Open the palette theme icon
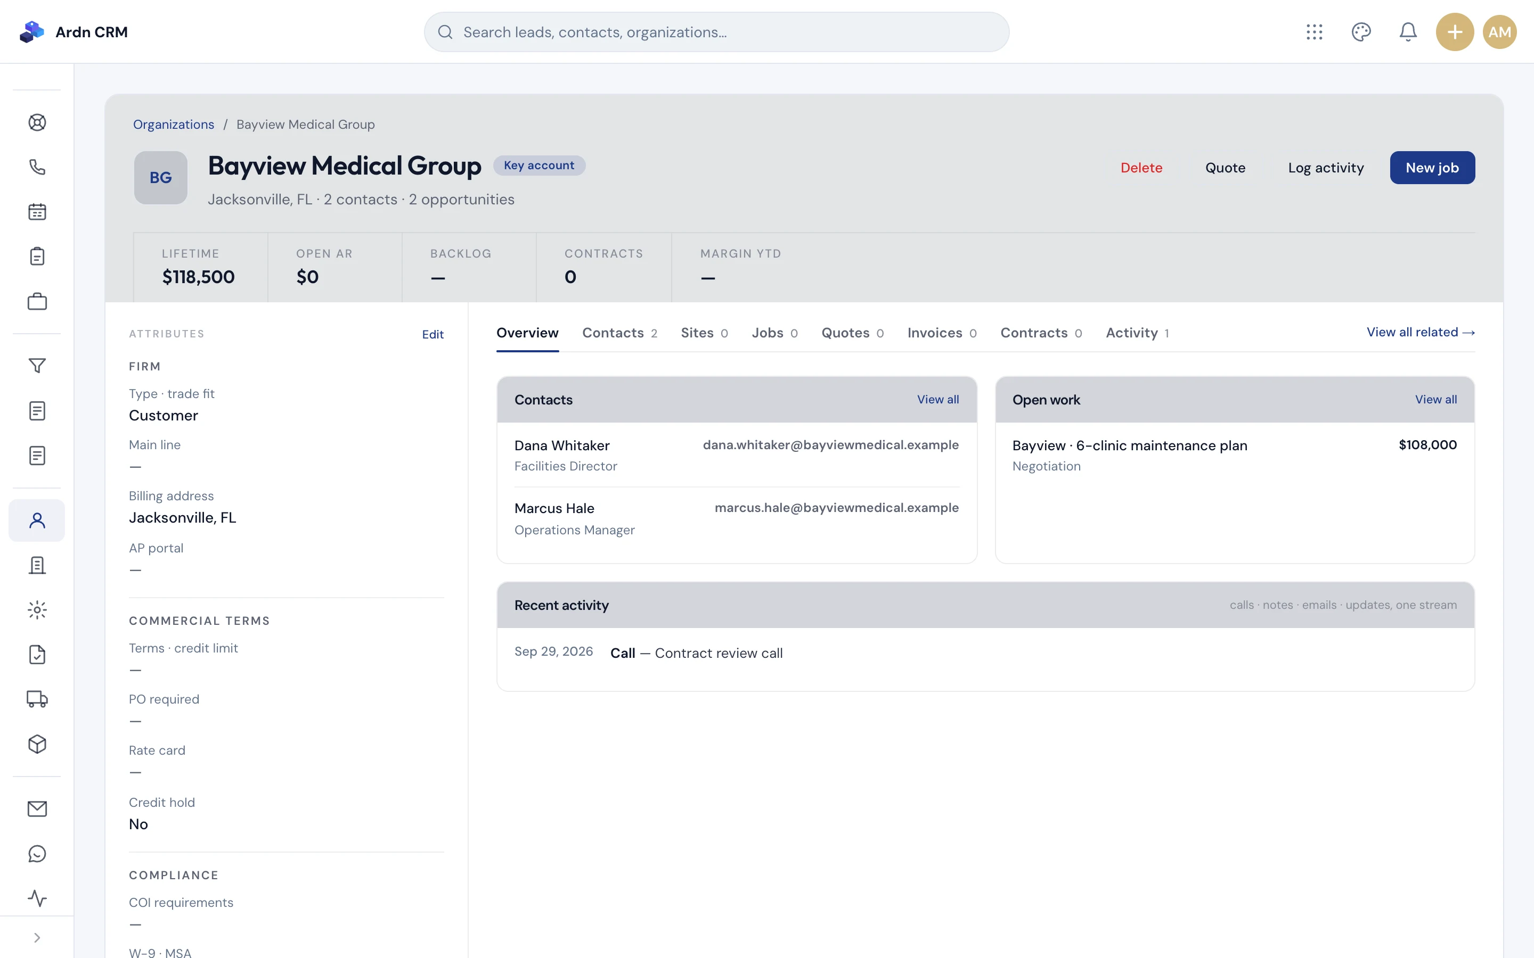Viewport: 1534px width, 958px height. coord(1361,32)
